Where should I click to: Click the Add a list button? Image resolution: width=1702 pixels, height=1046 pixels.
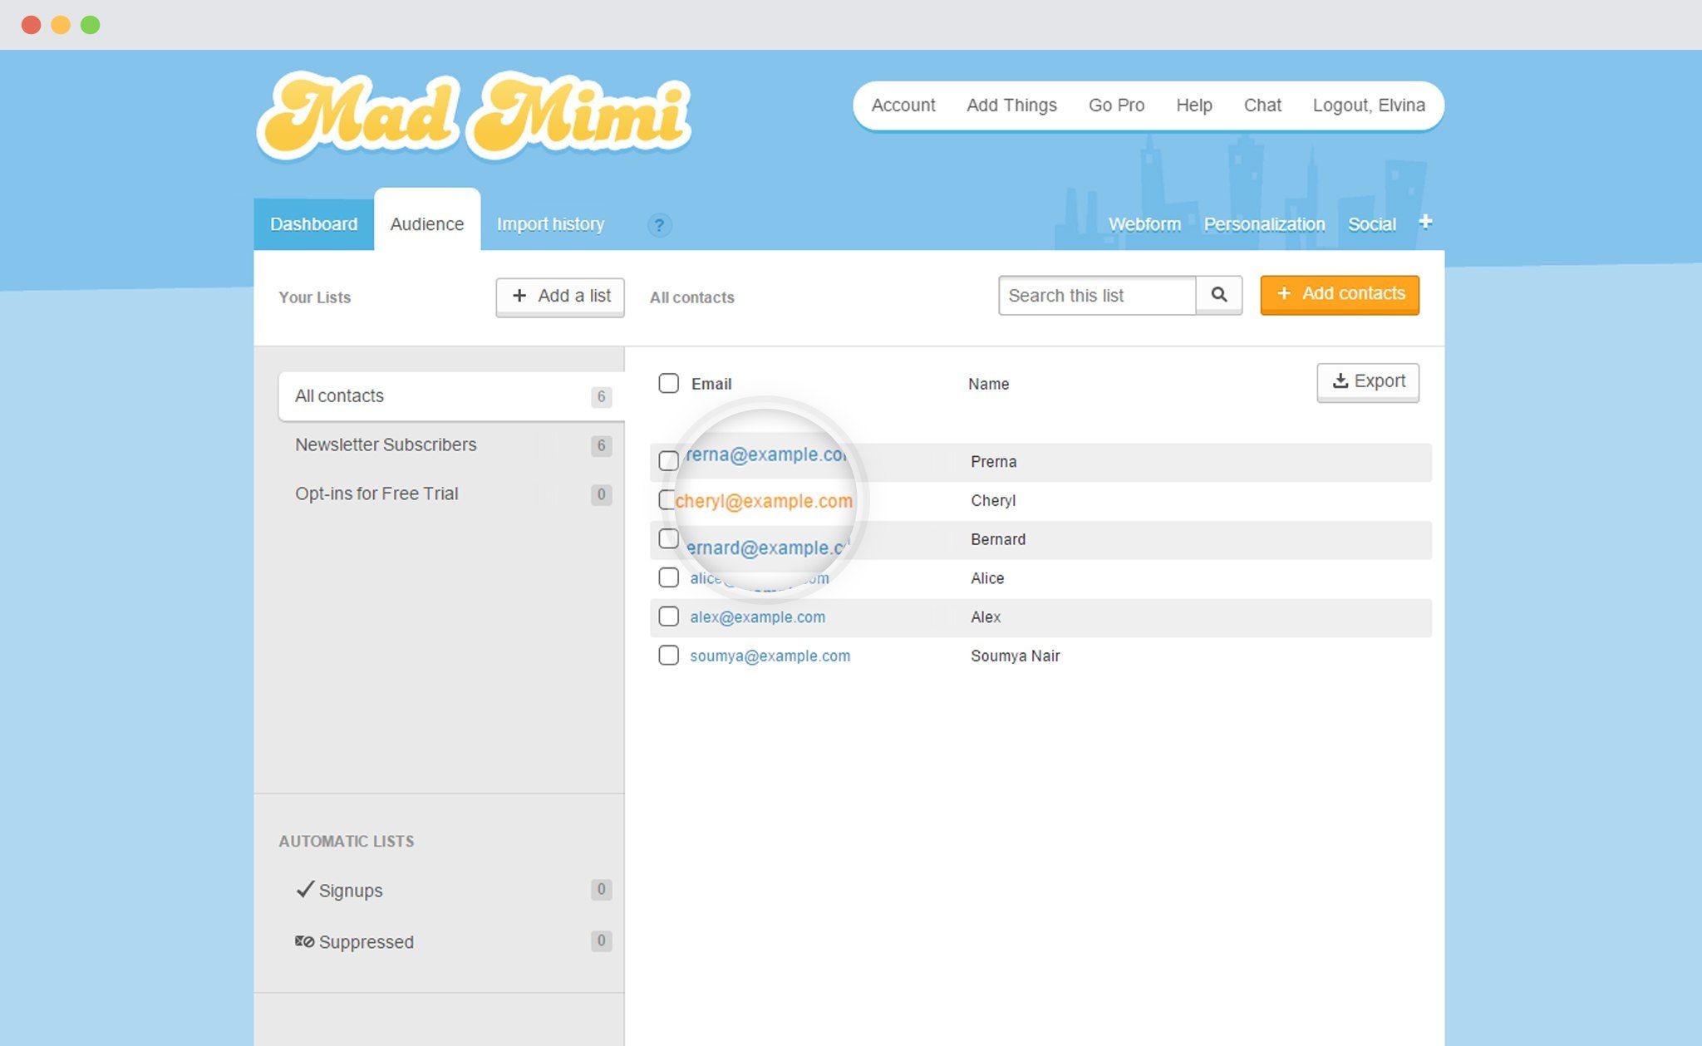[x=560, y=297]
